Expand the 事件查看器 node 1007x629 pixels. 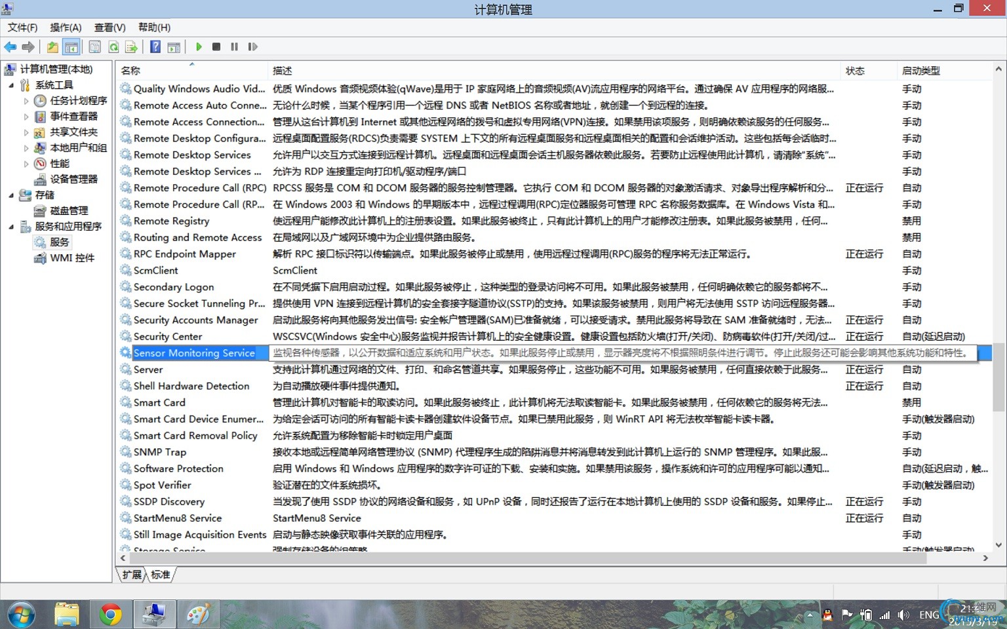point(26,117)
